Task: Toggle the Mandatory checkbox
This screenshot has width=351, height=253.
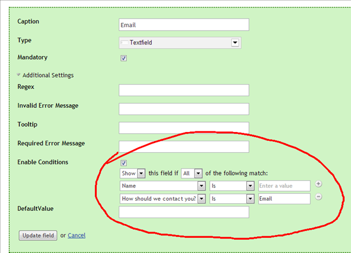Action: 123,58
